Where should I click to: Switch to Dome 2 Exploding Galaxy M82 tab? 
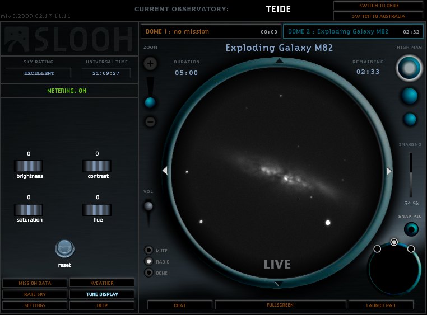point(353,31)
